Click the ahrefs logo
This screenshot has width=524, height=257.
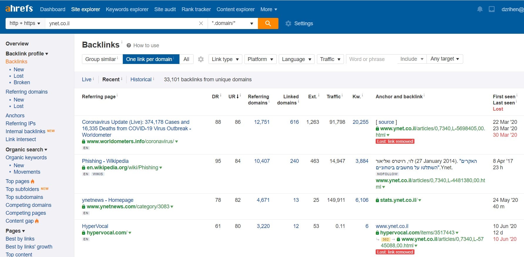tap(19, 9)
